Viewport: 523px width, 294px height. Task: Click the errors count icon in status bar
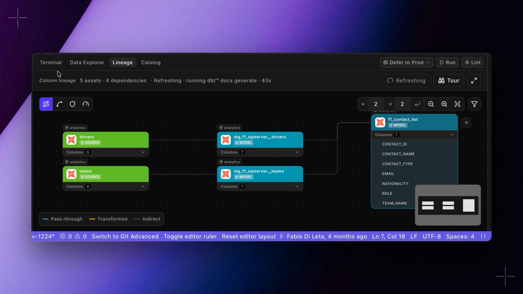[63, 236]
